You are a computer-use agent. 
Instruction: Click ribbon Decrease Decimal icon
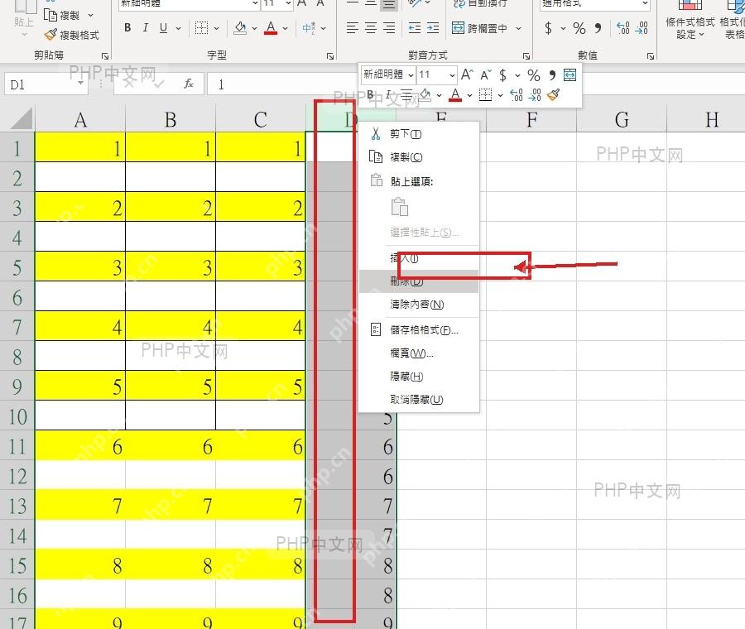click(642, 28)
